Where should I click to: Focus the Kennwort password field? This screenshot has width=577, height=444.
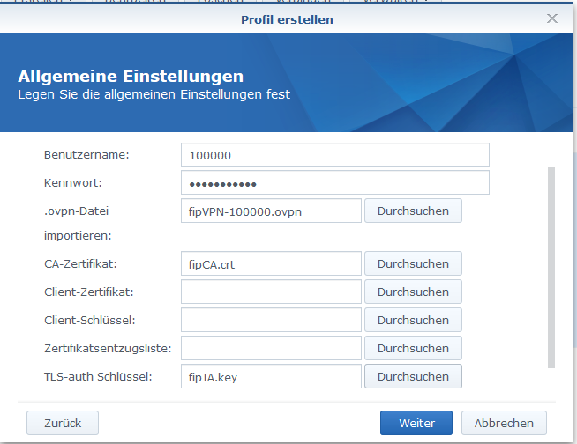(334, 183)
